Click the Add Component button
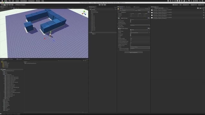205x115 pixels. [x=134, y=52]
